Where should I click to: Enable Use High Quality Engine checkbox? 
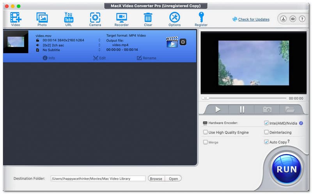206,132
